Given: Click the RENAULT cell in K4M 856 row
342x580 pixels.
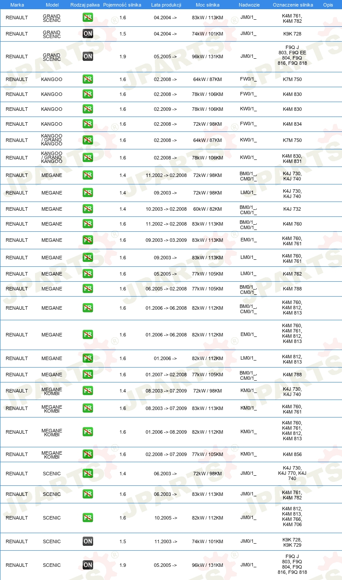Looking at the screenshot, I should pos(17,454).
